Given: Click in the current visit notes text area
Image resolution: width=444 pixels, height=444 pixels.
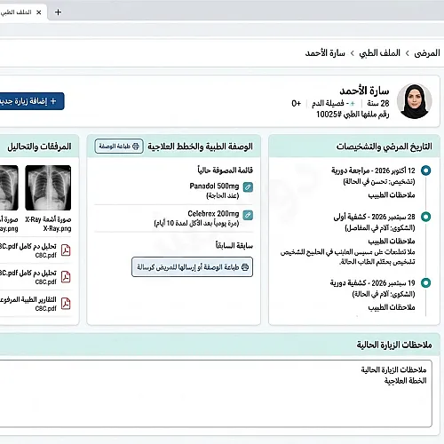Looking at the screenshot, I should 216,393.
